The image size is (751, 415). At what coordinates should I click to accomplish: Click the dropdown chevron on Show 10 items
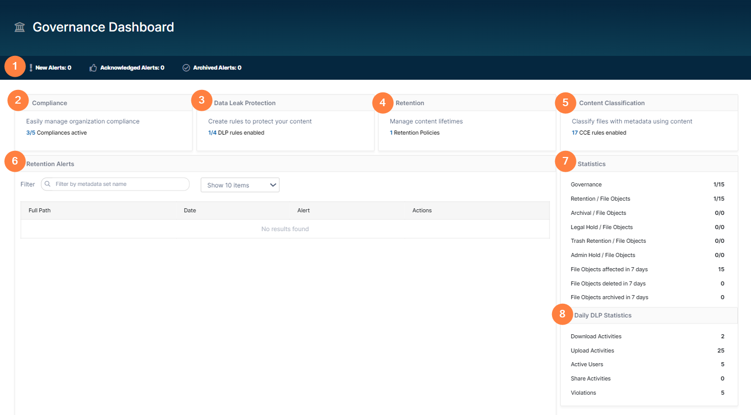tap(273, 185)
